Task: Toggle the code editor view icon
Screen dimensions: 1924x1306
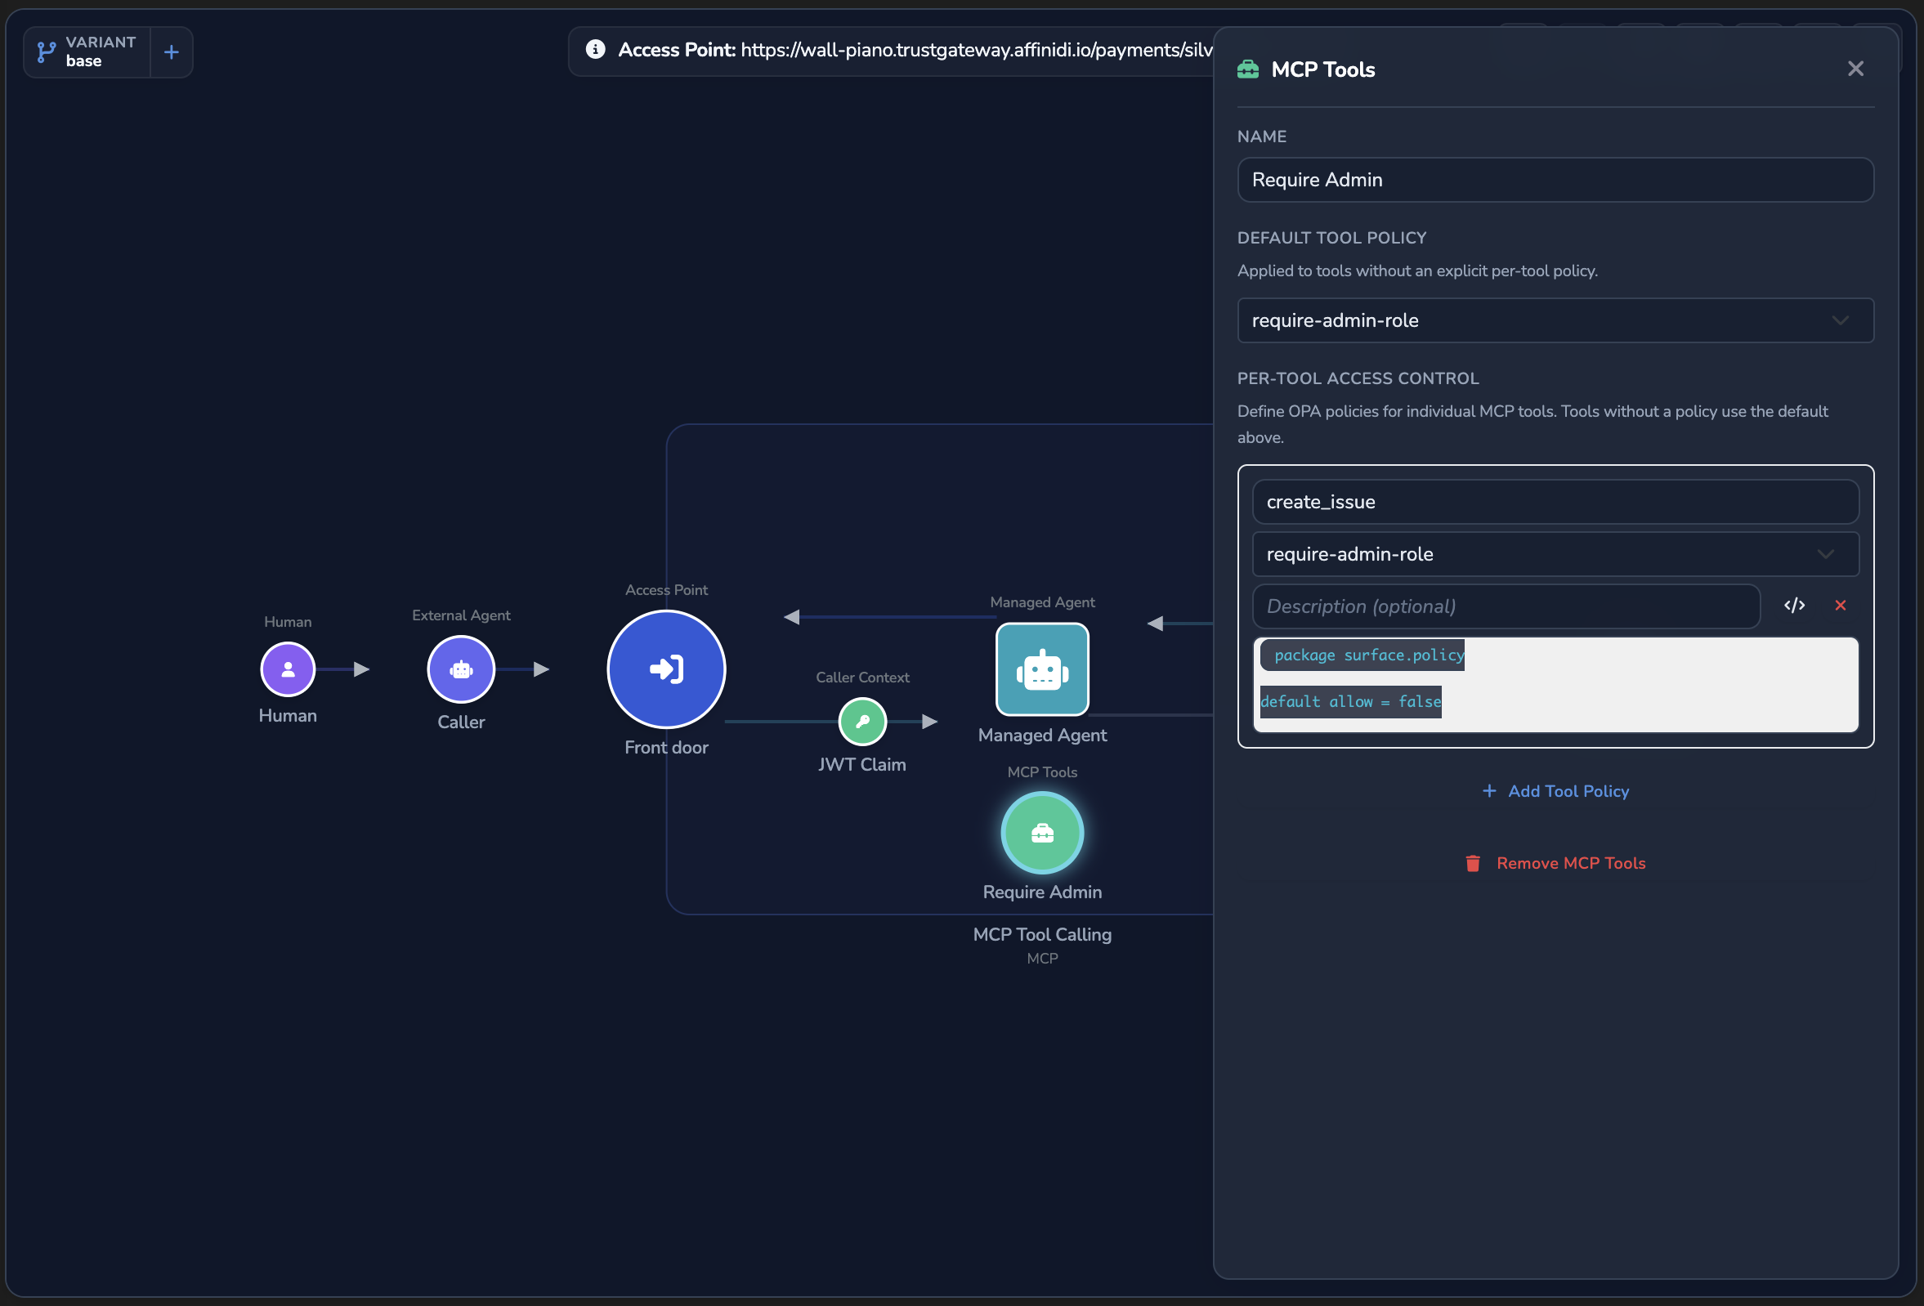Action: click(1794, 606)
